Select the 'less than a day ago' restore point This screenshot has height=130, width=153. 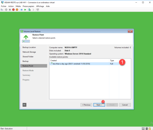[x=84, y=64]
